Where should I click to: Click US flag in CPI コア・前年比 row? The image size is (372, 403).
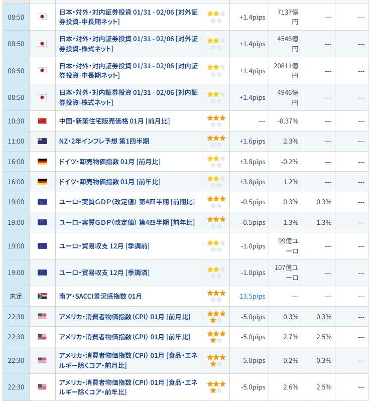point(42,387)
